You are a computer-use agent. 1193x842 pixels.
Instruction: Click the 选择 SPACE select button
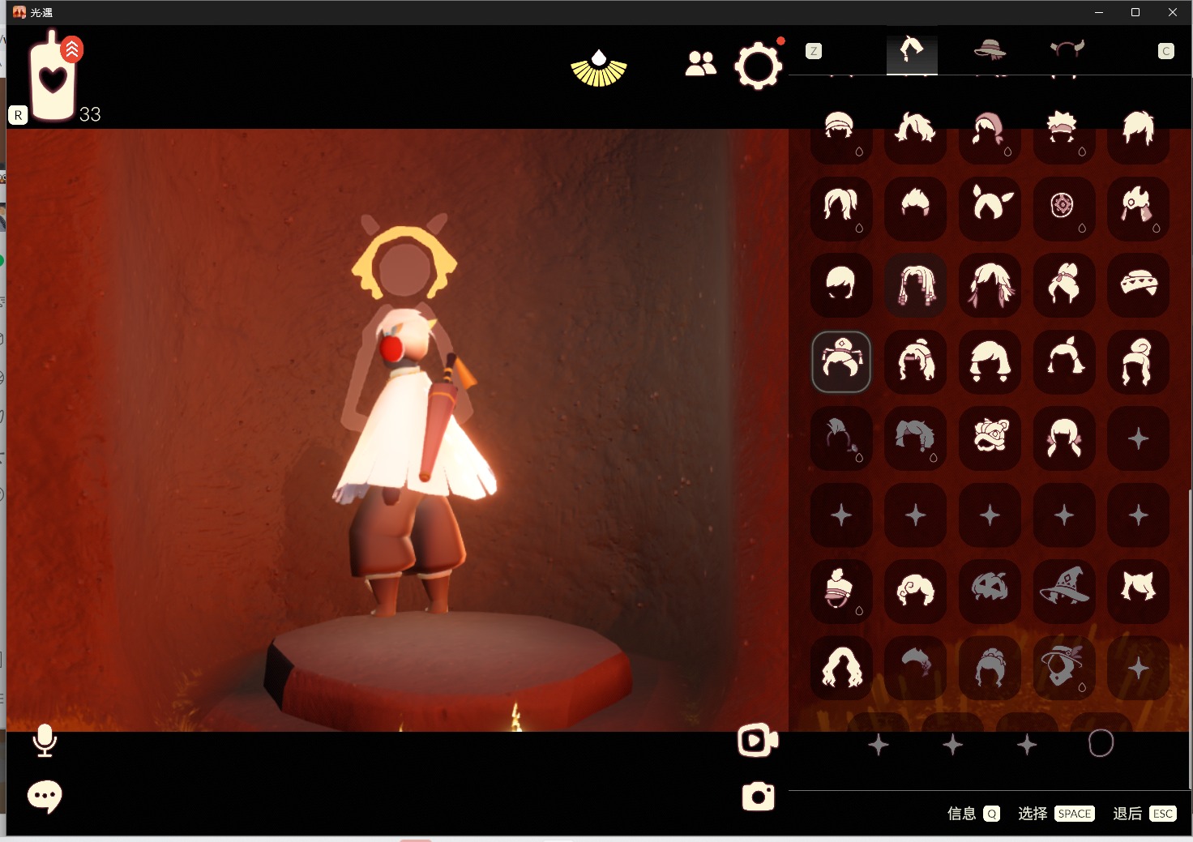coord(1056,814)
